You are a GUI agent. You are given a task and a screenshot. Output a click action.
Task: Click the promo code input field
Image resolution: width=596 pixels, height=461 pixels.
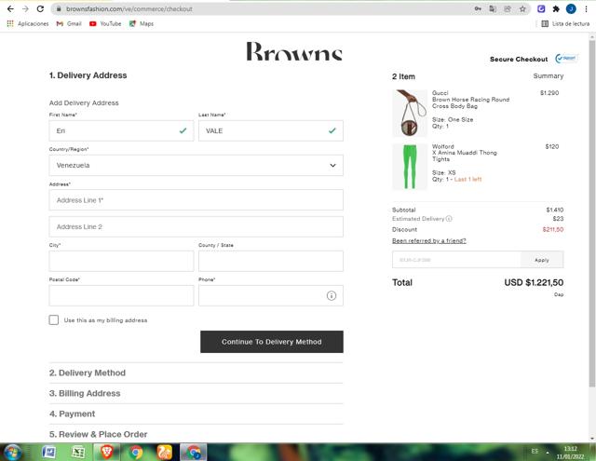coord(456,260)
